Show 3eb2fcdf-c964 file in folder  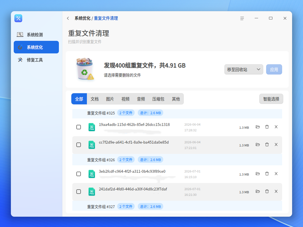pos(258,174)
